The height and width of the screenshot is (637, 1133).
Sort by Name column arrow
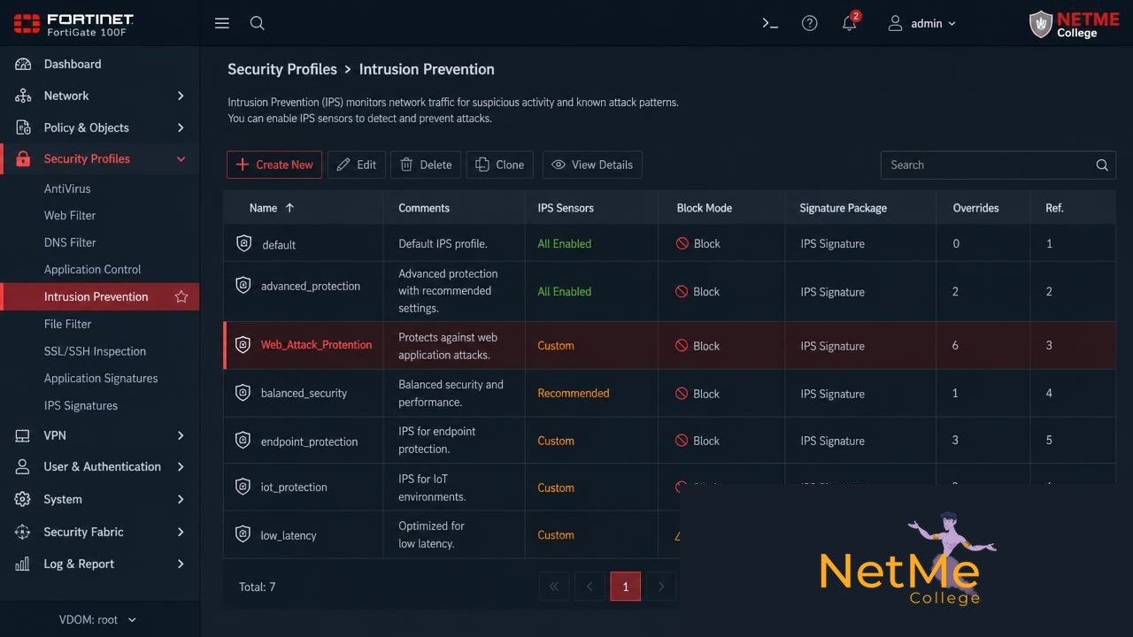tap(289, 208)
